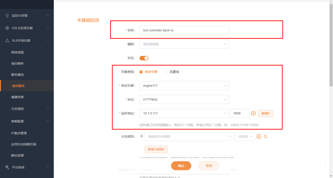333x178 pixels.
Task: Click the 新增IP button
Action: point(266,114)
